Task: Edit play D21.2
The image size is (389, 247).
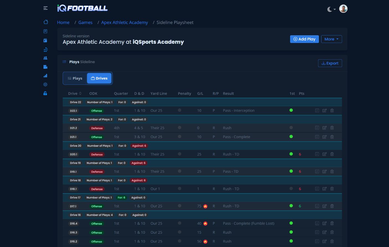Action: 324,128
